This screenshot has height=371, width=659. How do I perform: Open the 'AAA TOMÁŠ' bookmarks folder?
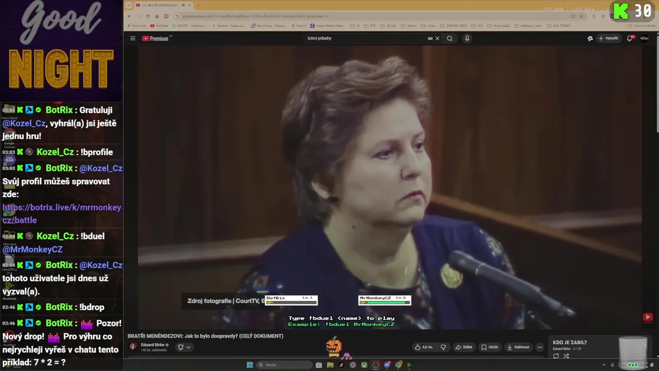coord(559,26)
